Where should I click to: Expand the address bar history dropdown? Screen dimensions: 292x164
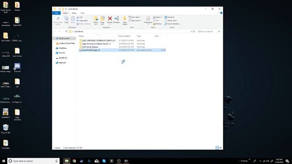point(191,31)
